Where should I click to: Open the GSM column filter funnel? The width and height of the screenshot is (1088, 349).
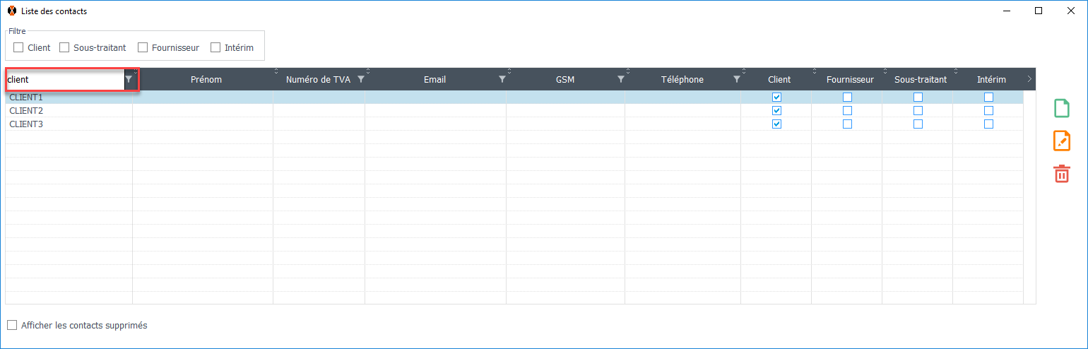click(x=620, y=80)
